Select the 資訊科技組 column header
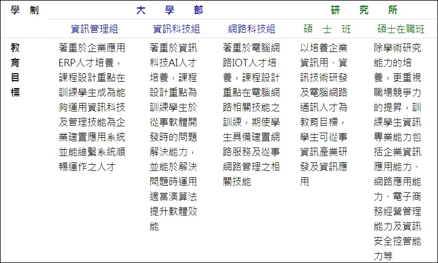The height and width of the screenshot is (263, 438). pos(176,29)
